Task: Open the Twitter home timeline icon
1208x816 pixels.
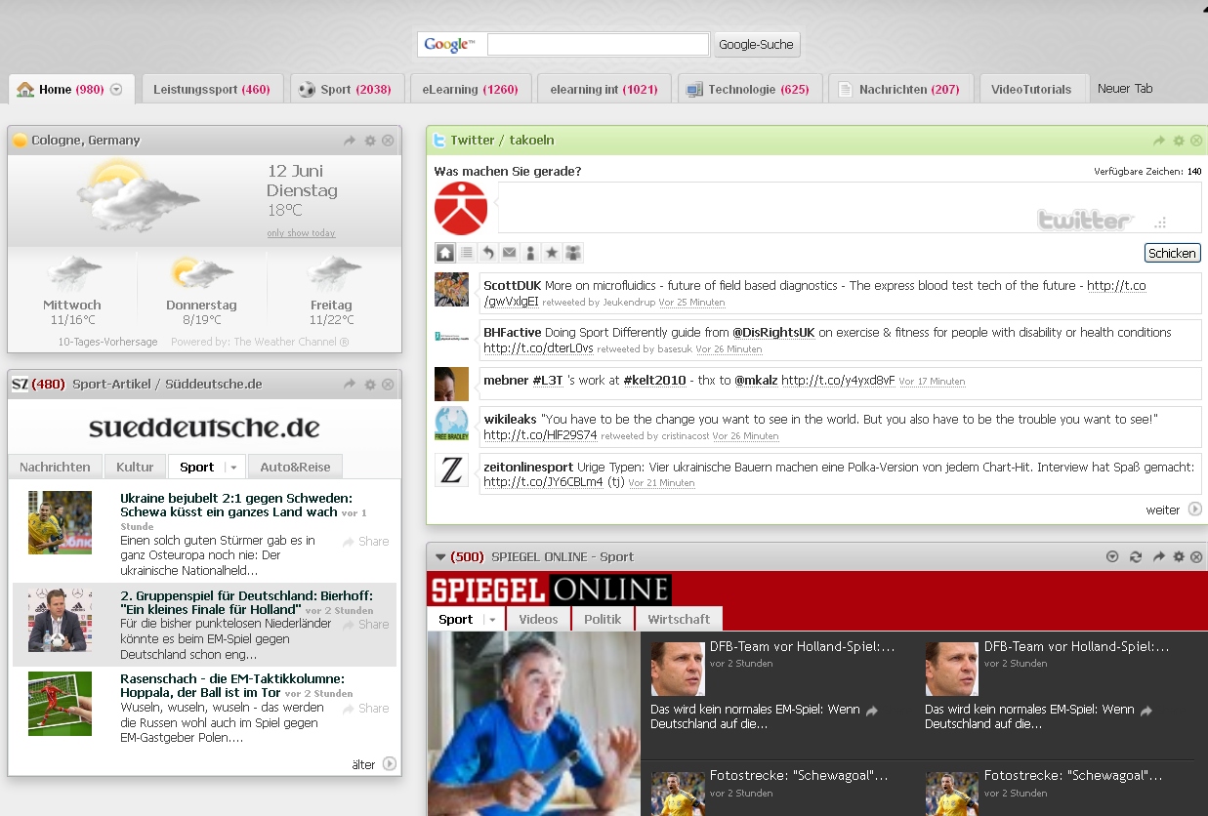Action: 445,253
